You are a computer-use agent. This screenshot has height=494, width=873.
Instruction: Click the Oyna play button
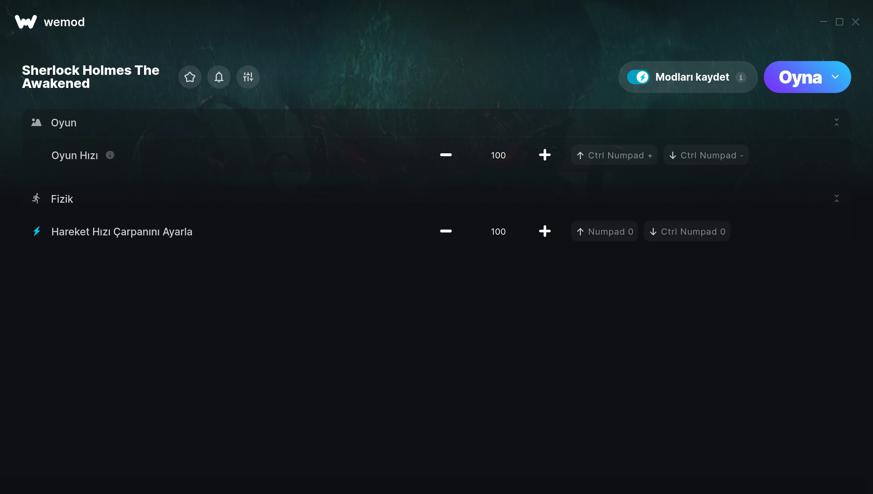click(800, 77)
